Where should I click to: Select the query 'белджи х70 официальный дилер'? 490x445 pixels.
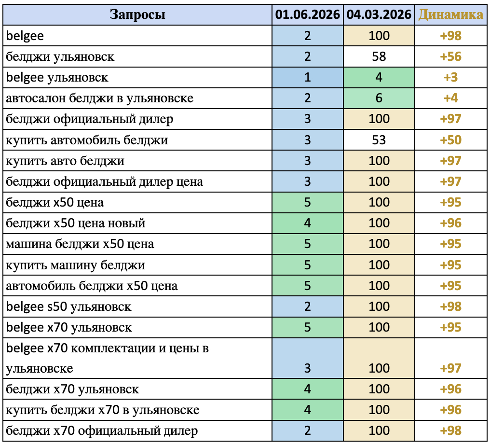coord(137,431)
